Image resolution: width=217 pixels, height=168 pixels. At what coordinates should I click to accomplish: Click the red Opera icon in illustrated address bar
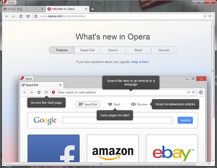pos(53,92)
